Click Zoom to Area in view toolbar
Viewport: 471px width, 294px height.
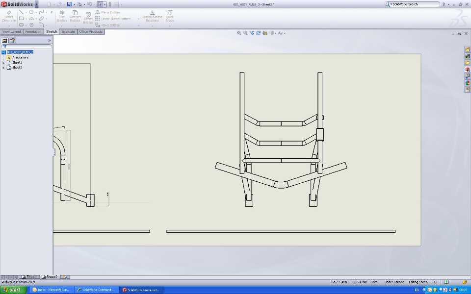[245, 33]
